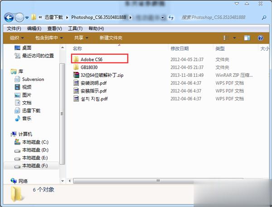Select 安装指示.pdf file
Screen dimensions: 272x207
tap(94, 91)
